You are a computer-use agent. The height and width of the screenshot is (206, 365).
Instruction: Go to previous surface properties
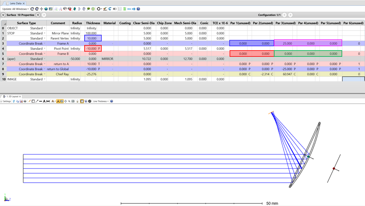coord(38,15)
